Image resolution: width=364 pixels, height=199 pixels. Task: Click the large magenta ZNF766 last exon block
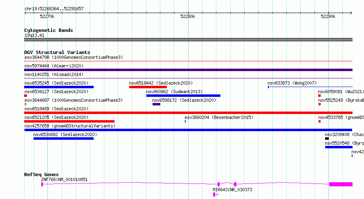pos(341,184)
